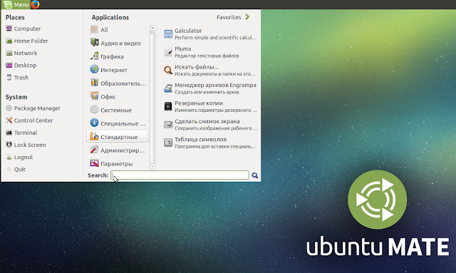Launch Таблица символов character map icon
Screen dimensions: 456x273
(x=168, y=143)
